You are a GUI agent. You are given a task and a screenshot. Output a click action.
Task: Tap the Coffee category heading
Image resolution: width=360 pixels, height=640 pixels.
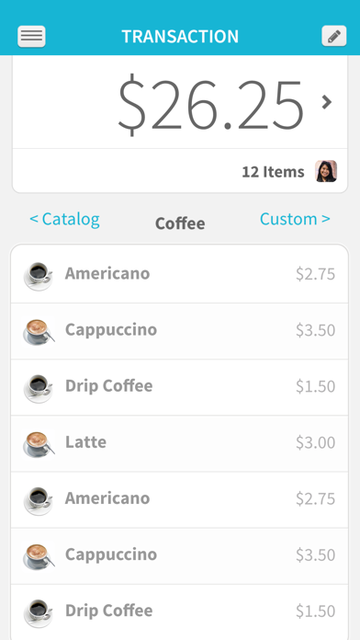[180, 223]
